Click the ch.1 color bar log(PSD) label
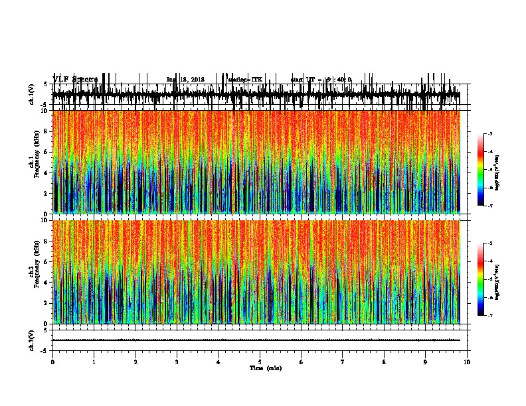Viewport: 526px width, 406px height. [497, 173]
